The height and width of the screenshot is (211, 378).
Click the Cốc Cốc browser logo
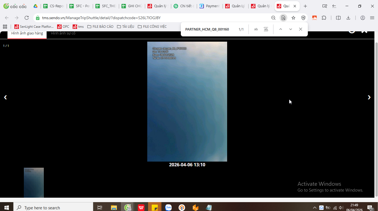(x=15, y=6)
